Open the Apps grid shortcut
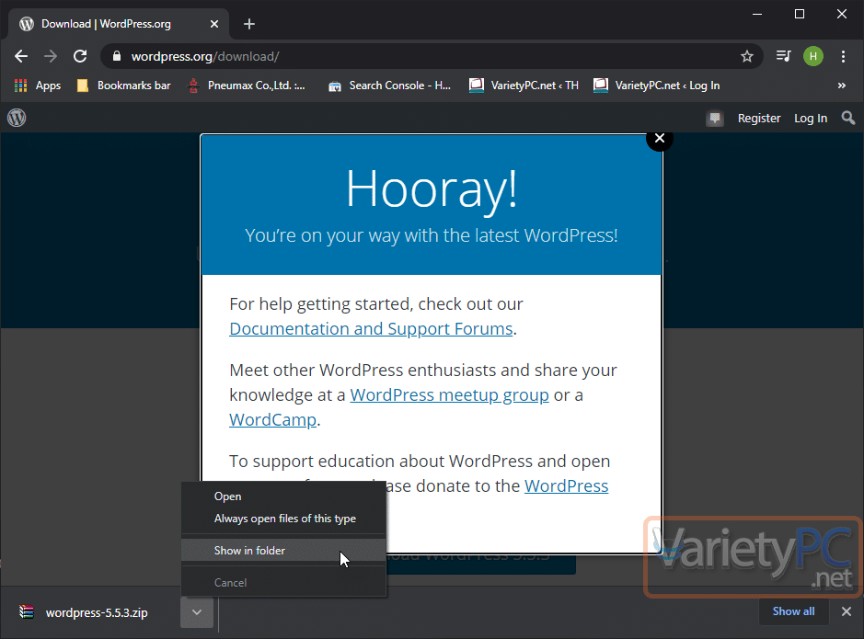Image resolution: width=864 pixels, height=639 pixels. 38,86
